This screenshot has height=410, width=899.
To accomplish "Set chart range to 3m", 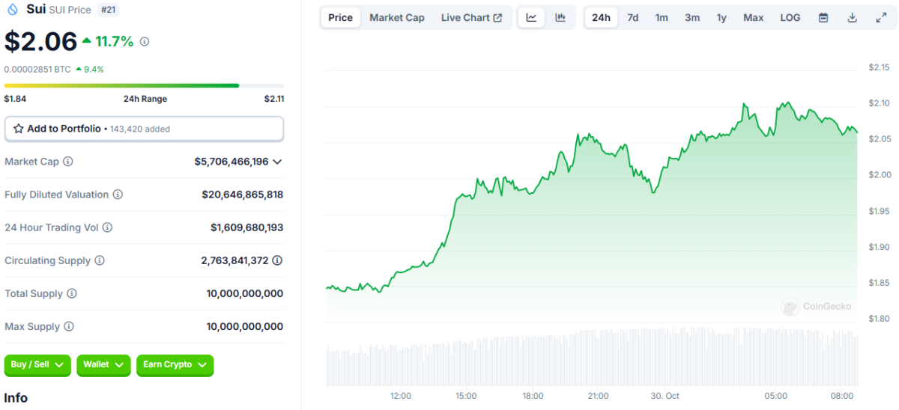I will point(692,18).
